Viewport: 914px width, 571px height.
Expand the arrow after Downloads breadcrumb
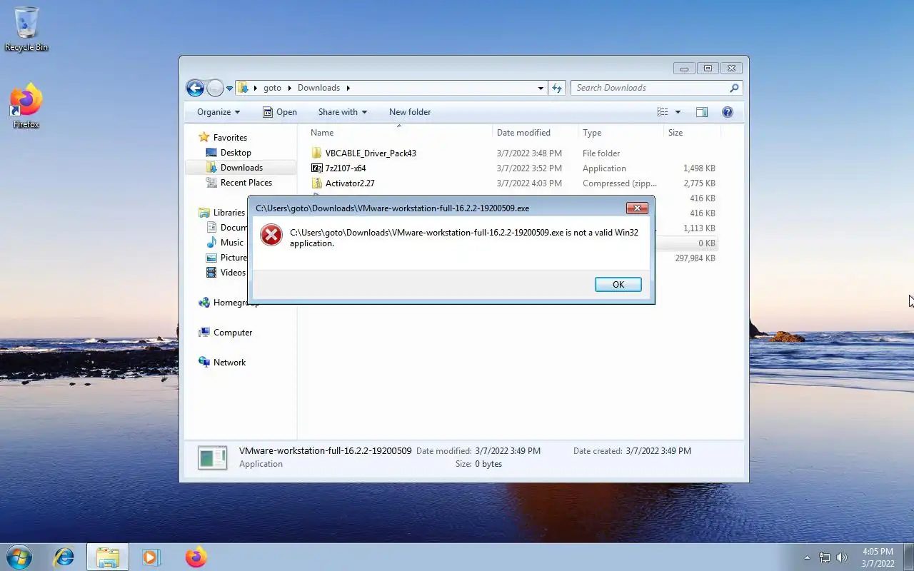(348, 88)
